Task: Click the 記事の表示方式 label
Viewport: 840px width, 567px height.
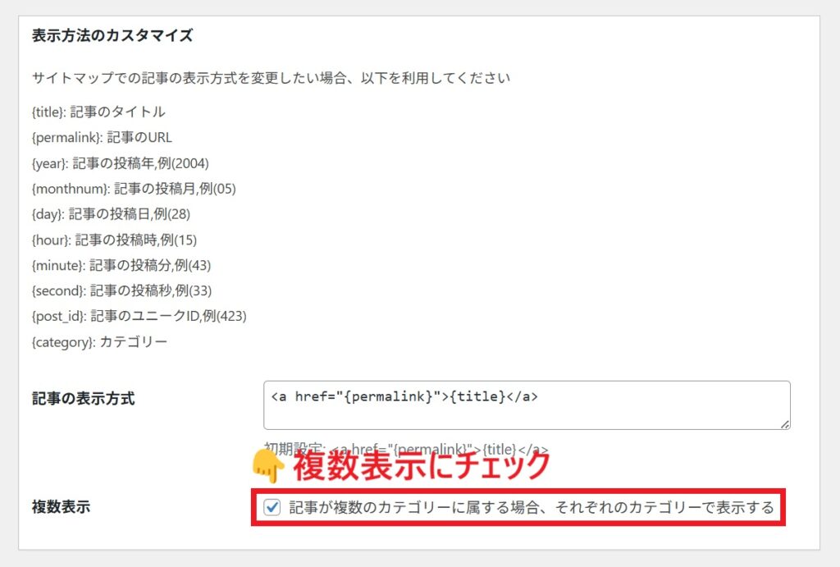Action: (x=83, y=398)
